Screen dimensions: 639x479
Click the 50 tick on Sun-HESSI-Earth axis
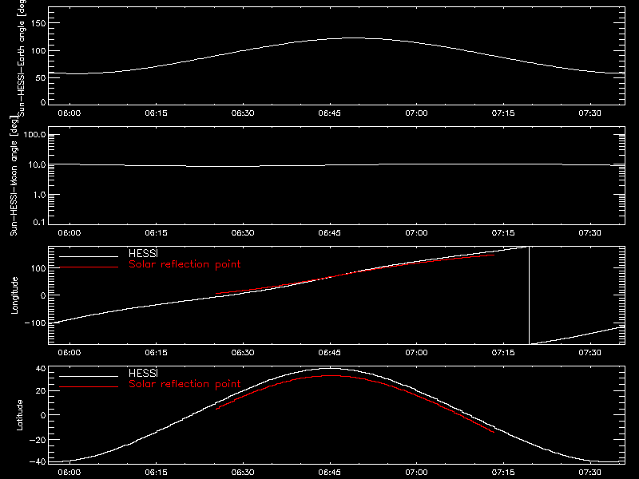(x=41, y=77)
